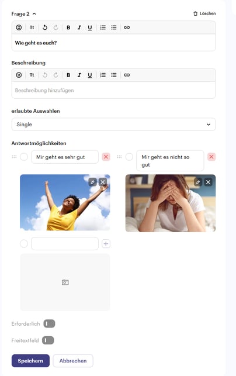Click the empty image upload placeholder
This screenshot has height=376, width=236.
[65, 282]
